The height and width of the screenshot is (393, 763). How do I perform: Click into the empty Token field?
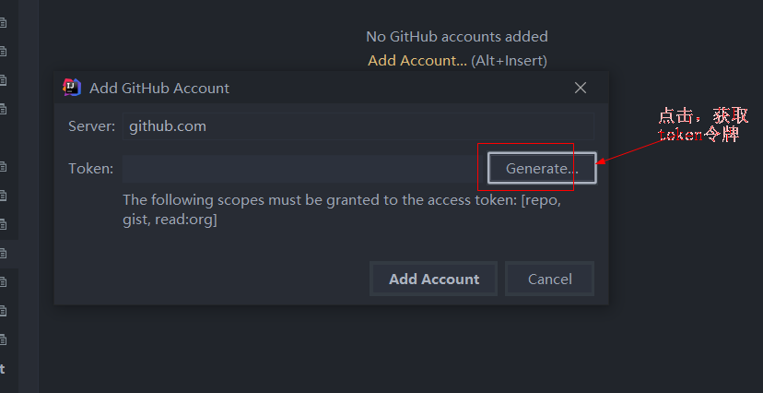click(x=304, y=169)
